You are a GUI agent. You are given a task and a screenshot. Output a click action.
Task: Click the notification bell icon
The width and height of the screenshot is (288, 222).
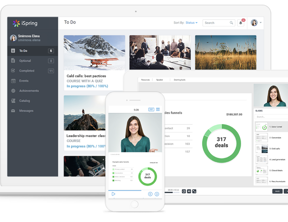point(241,23)
